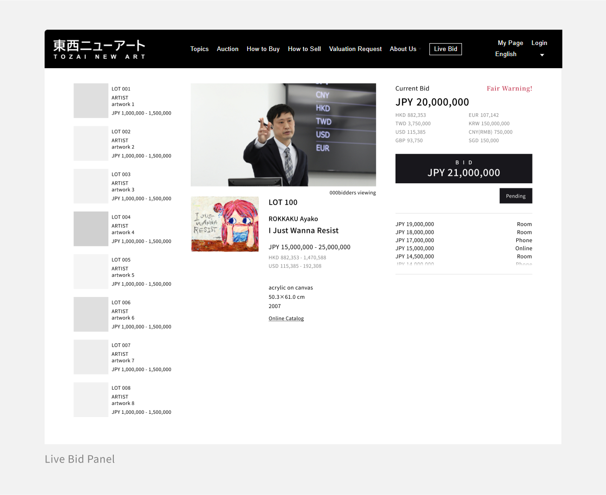606x495 pixels.
Task: Click the Tozai New Art logo
Action: pos(99,49)
